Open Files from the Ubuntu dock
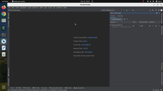This screenshot has width=163, height=91. click(x=4, y=20)
